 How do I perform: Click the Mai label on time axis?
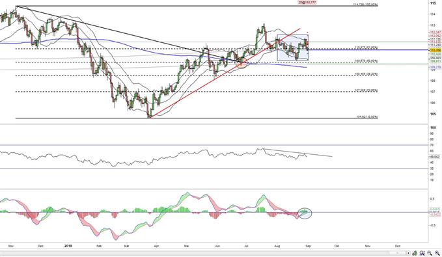point(186,246)
